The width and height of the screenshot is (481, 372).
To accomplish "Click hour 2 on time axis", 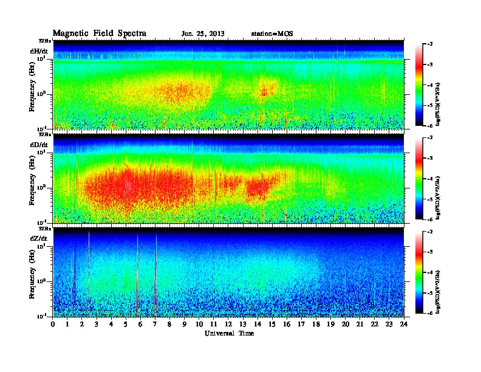I will [x=82, y=325].
